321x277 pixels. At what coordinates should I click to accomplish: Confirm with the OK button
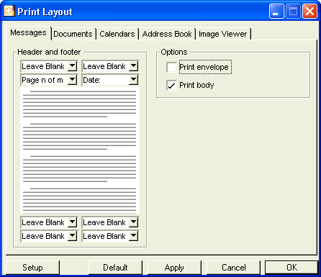[291, 268]
